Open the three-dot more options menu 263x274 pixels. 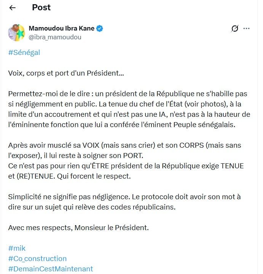tap(247, 29)
